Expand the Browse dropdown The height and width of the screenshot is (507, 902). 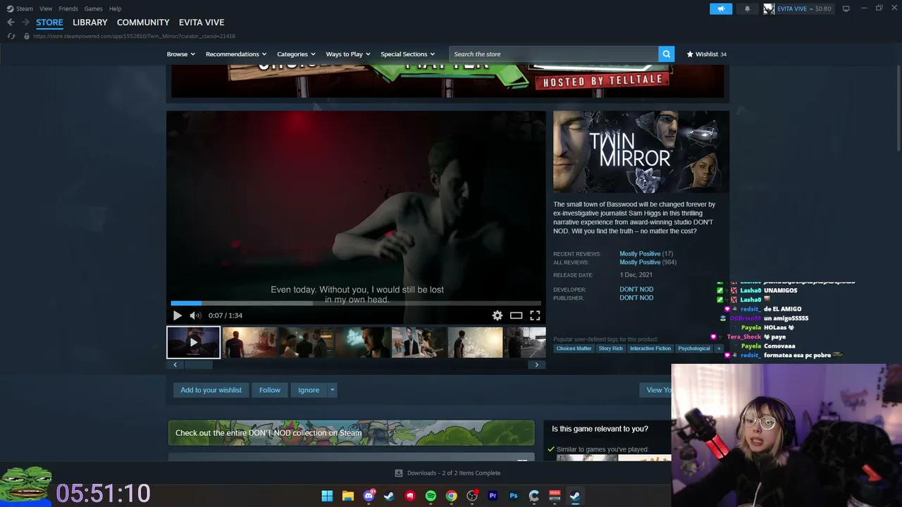tap(181, 54)
